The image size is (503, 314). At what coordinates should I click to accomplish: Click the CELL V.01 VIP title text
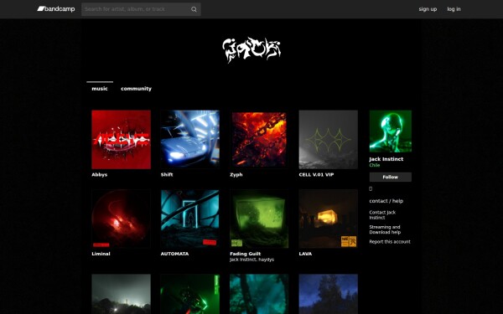tap(316, 175)
